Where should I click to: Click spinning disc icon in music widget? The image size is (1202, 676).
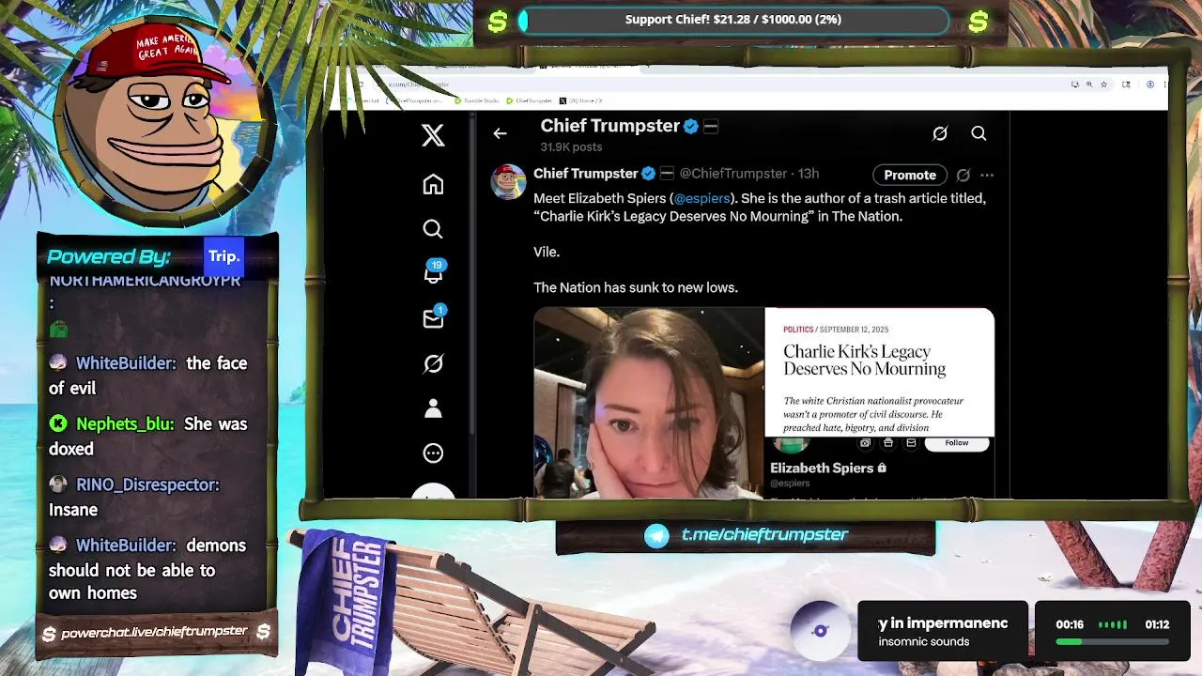point(820,631)
